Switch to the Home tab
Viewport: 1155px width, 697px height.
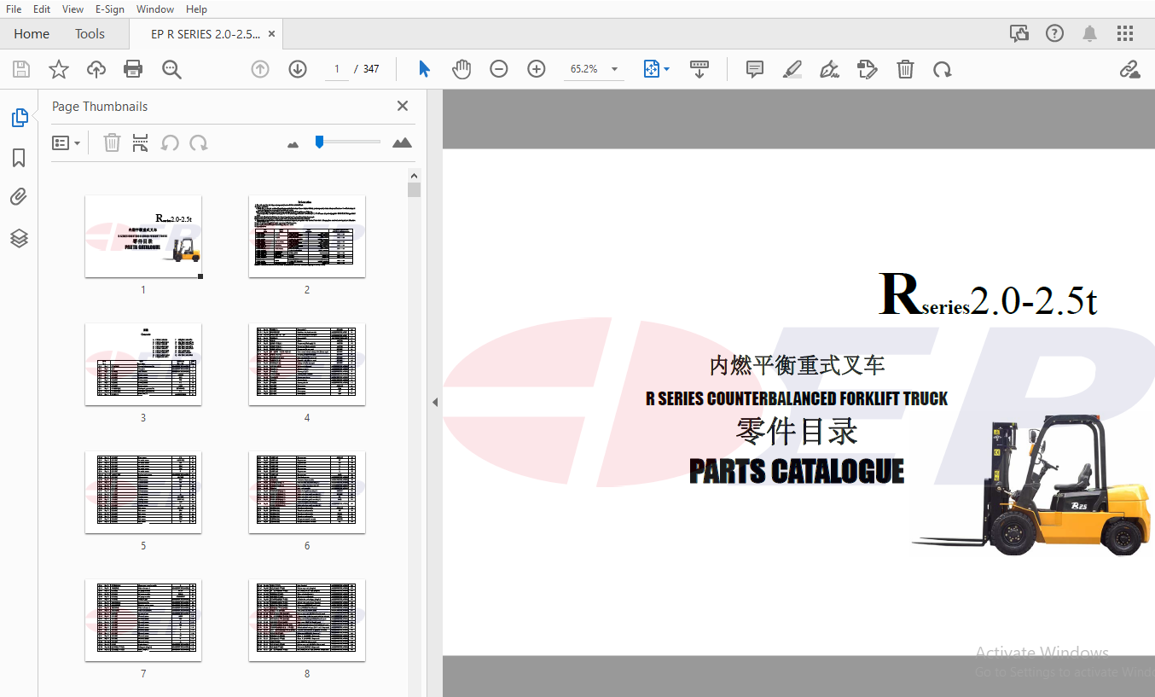(x=32, y=34)
